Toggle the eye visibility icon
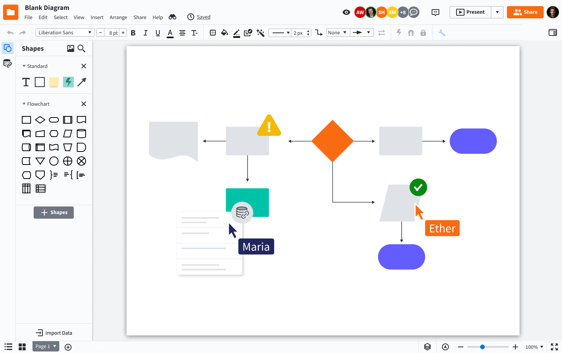 346,12
